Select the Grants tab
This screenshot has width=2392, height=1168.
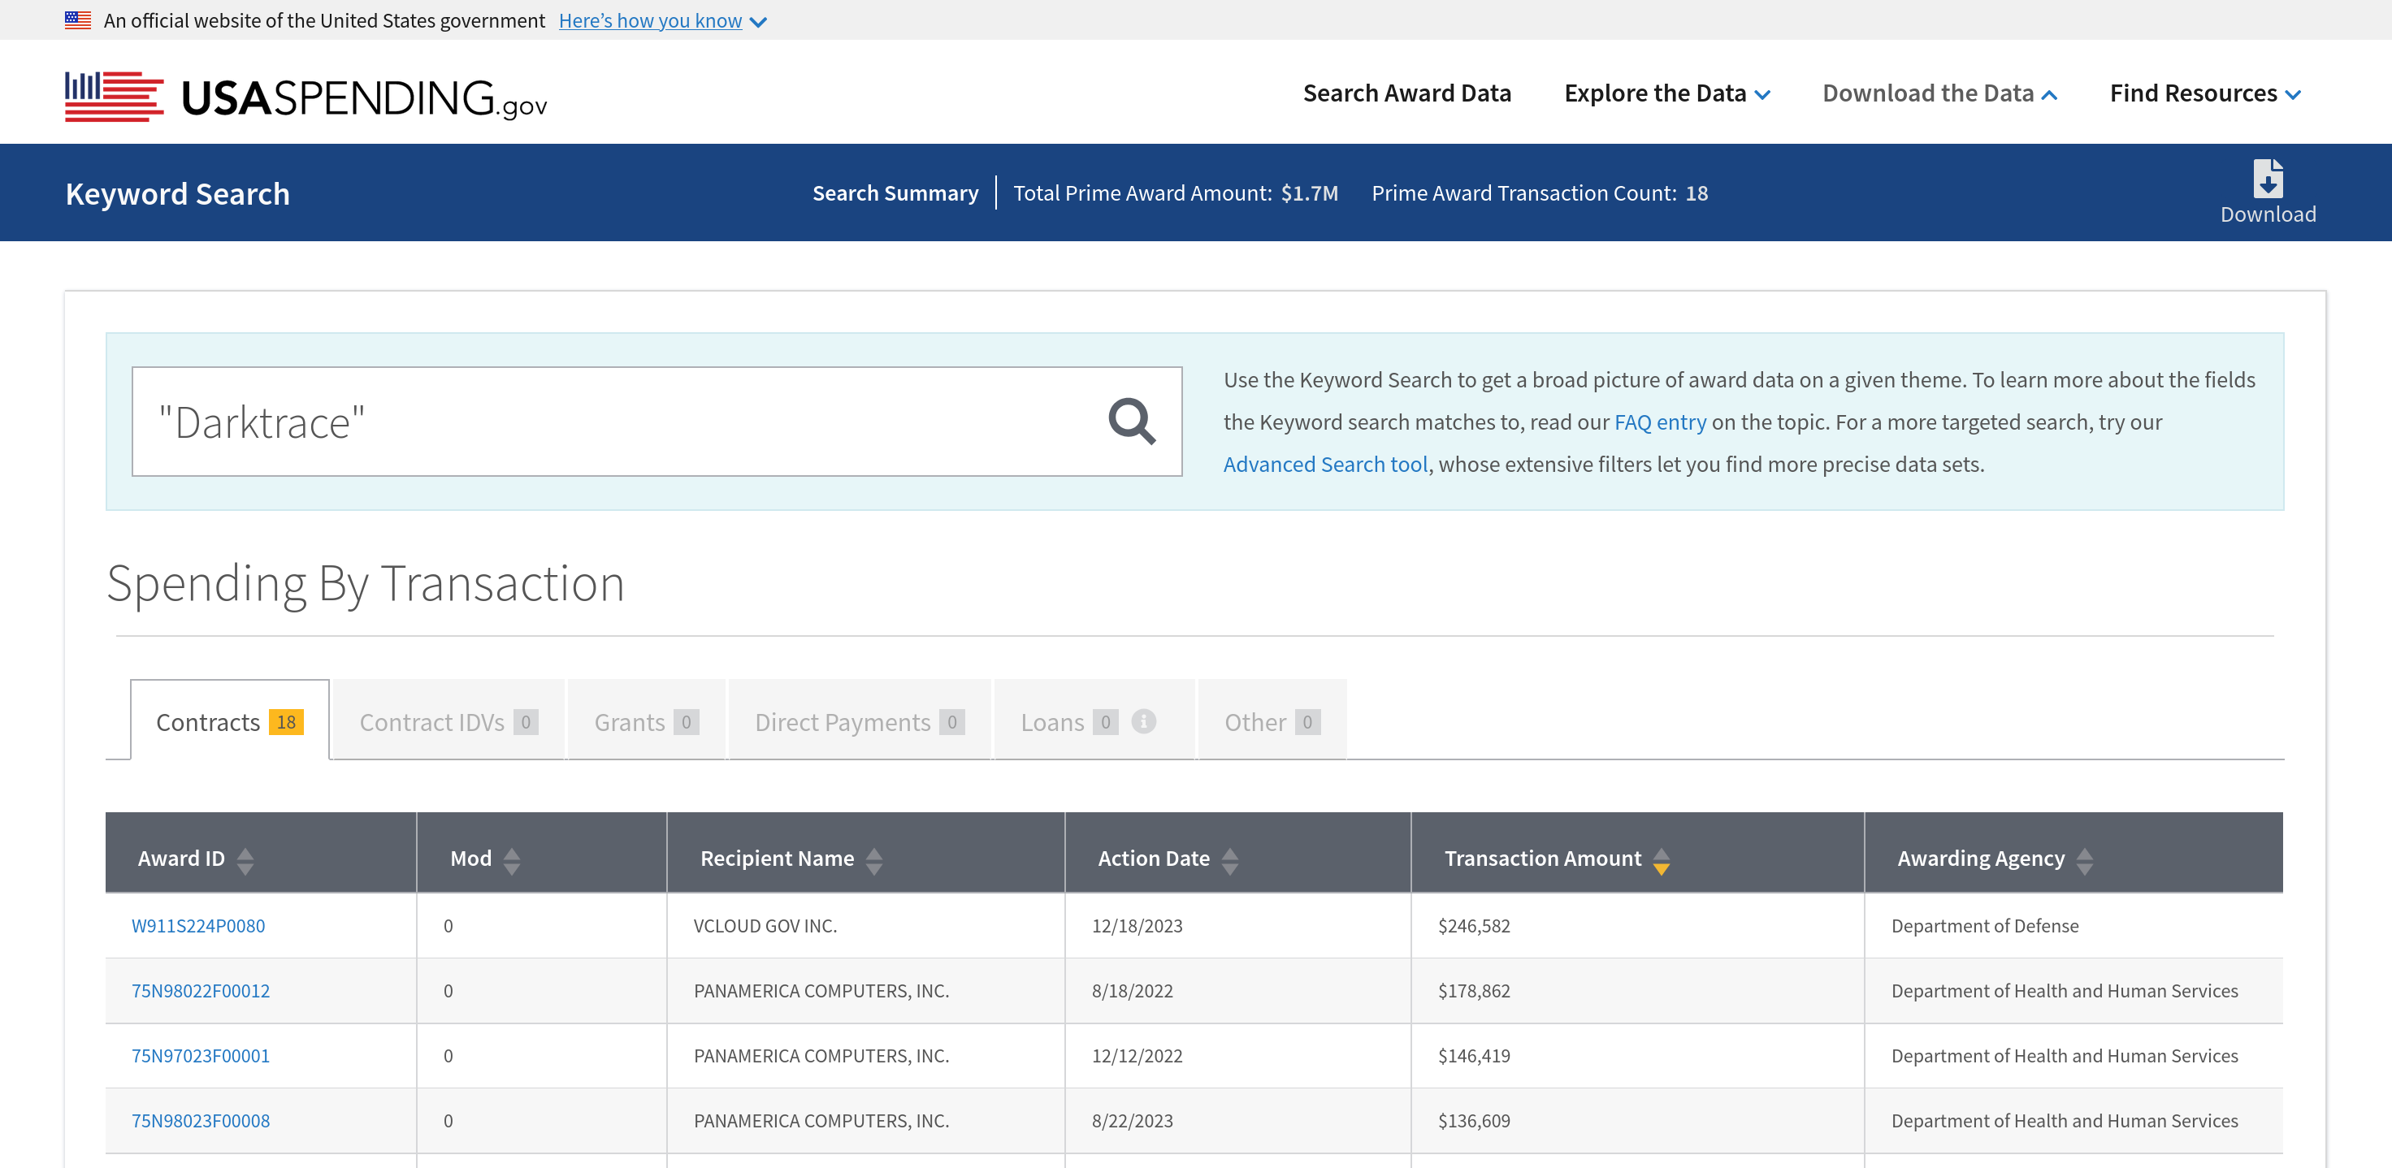646,720
